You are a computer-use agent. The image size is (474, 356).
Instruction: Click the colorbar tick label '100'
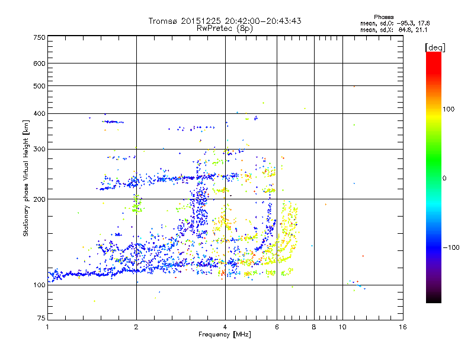tap(449, 109)
